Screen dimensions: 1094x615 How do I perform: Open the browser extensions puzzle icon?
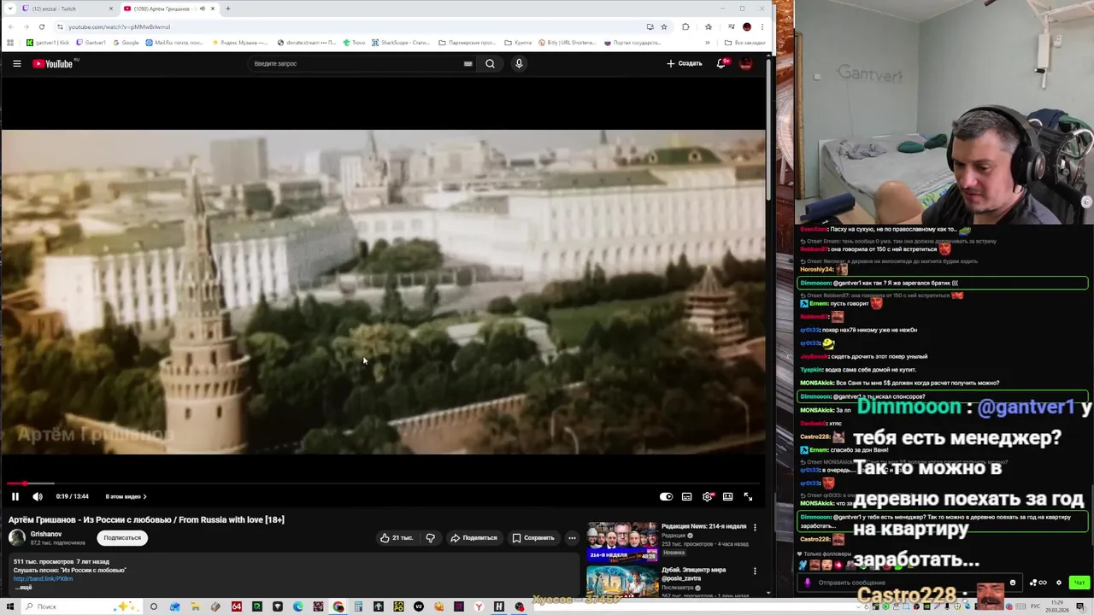point(685,26)
